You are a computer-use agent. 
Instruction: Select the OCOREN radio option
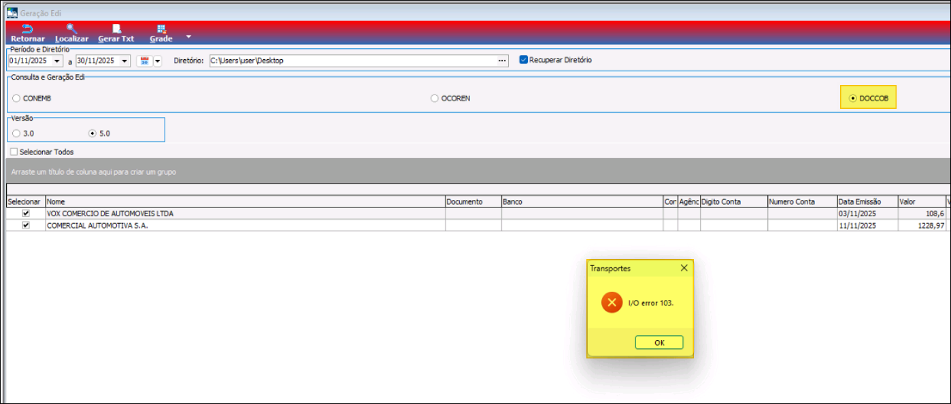pyautogui.click(x=435, y=99)
